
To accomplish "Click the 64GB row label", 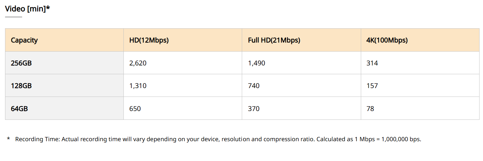I will (x=20, y=109).
